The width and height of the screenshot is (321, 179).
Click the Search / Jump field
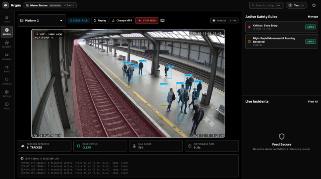click(266, 5)
